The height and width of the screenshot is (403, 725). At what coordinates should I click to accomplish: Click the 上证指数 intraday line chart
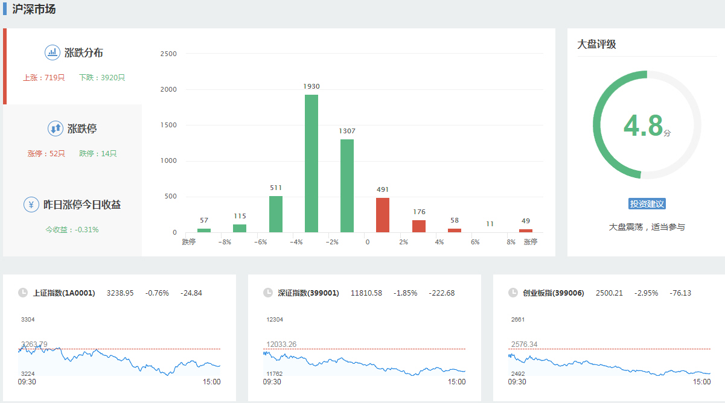[x=119, y=359]
